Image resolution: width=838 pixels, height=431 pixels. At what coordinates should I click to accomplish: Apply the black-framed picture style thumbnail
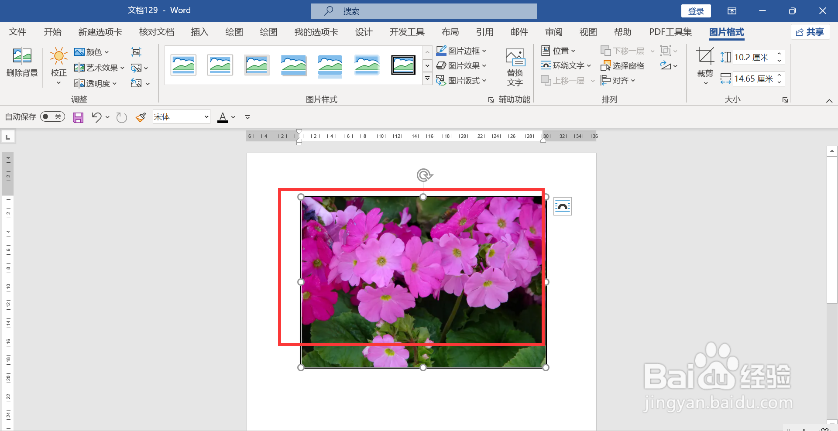coord(403,65)
